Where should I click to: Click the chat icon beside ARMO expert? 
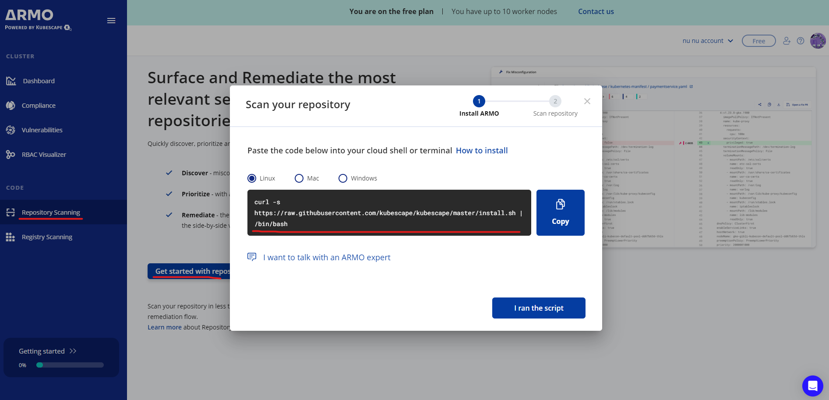252,257
